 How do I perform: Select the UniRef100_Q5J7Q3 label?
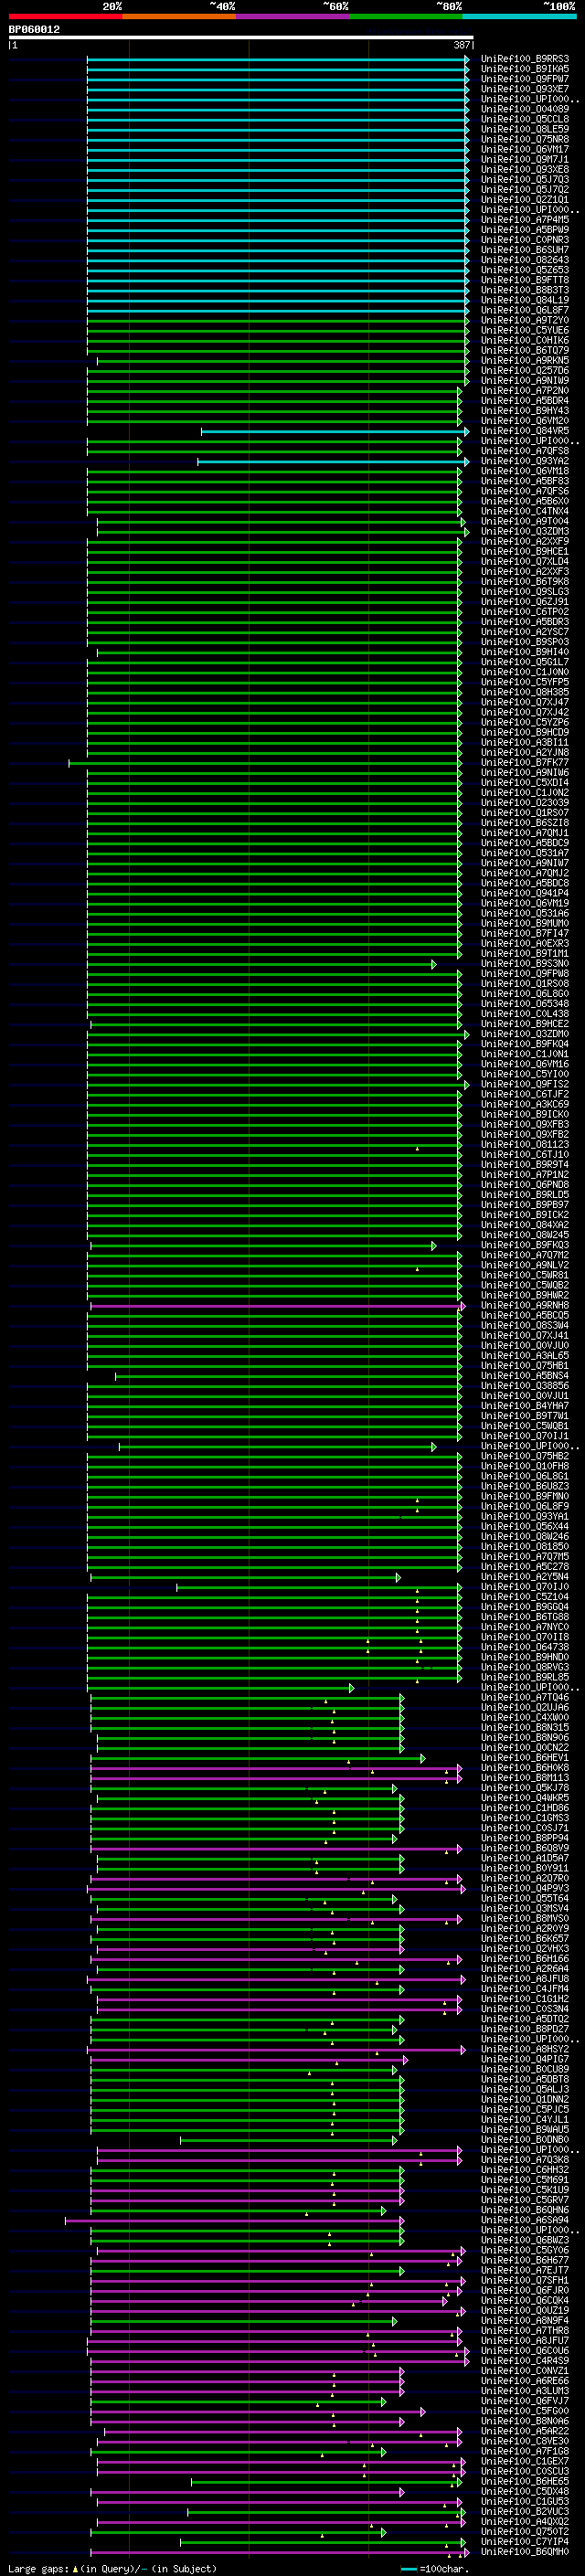525,179
